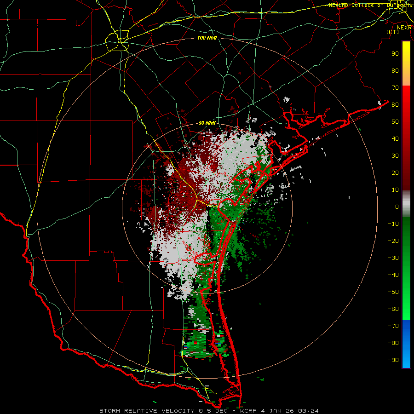414x414 pixels.
Task: Click the "NEXLAB-College of DuPage" header text
Action: click(368, 5)
